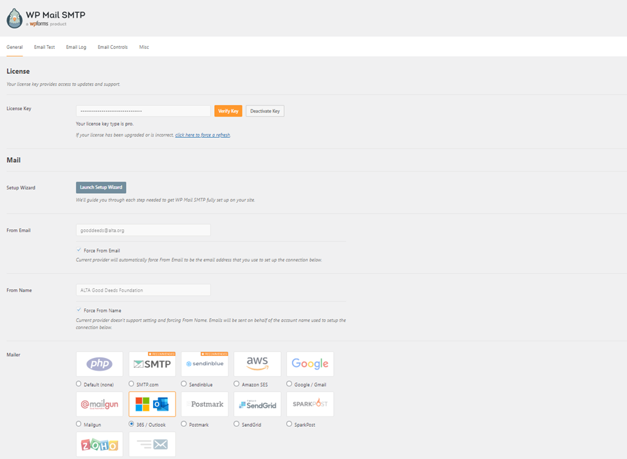Click the From Email input field
This screenshot has height=459, width=627.
[x=143, y=230]
